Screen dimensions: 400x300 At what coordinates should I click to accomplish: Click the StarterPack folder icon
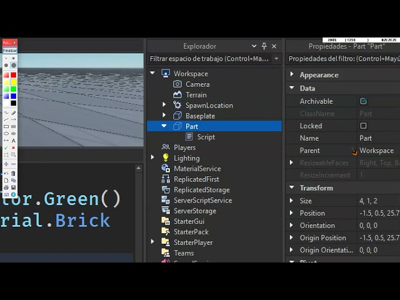pyautogui.click(x=166, y=232)
